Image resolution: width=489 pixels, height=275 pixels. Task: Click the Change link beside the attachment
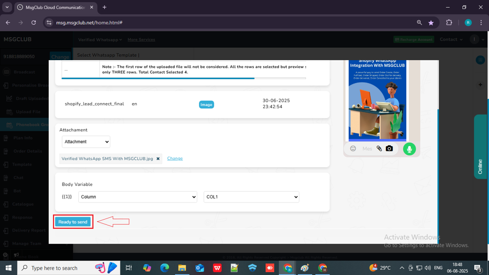[x=175, y=159]
